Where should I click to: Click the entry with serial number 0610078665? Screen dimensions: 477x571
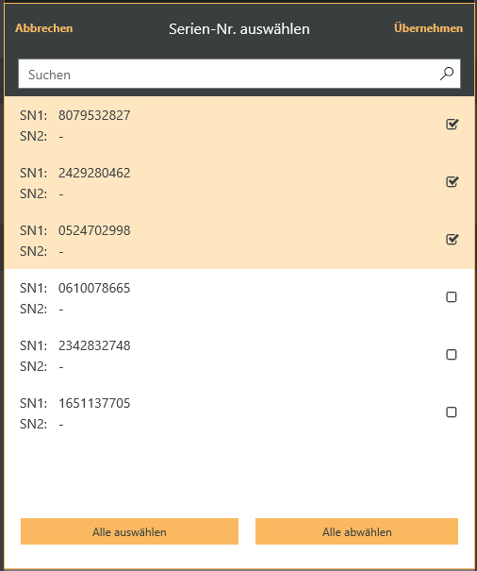(239, 298)
